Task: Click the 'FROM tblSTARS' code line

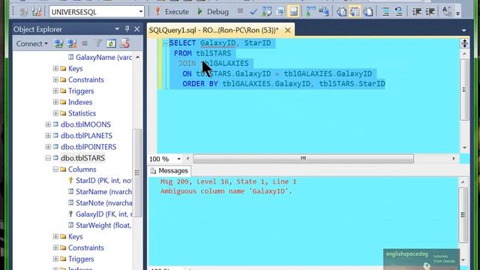Action: [202, 53]
